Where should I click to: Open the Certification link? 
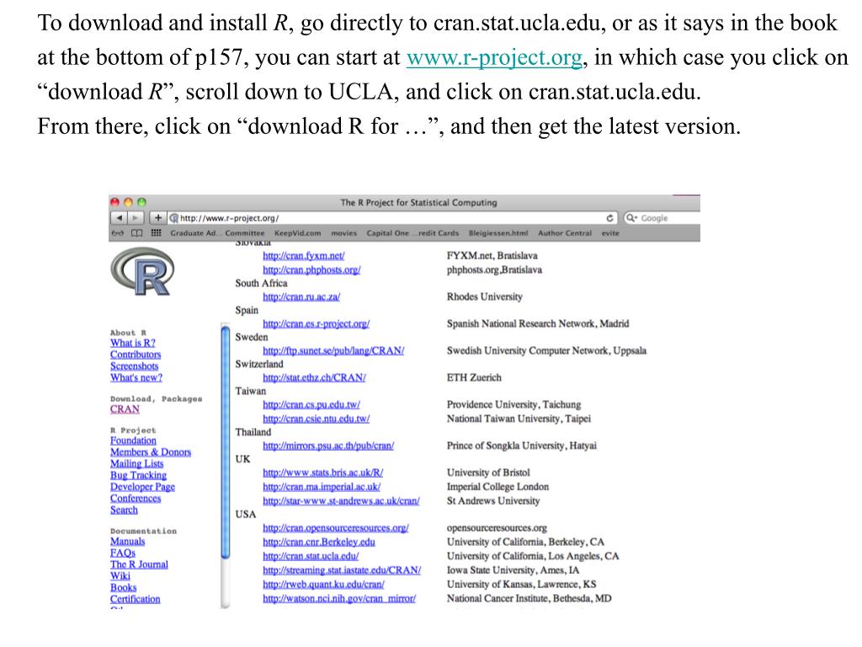136,599
